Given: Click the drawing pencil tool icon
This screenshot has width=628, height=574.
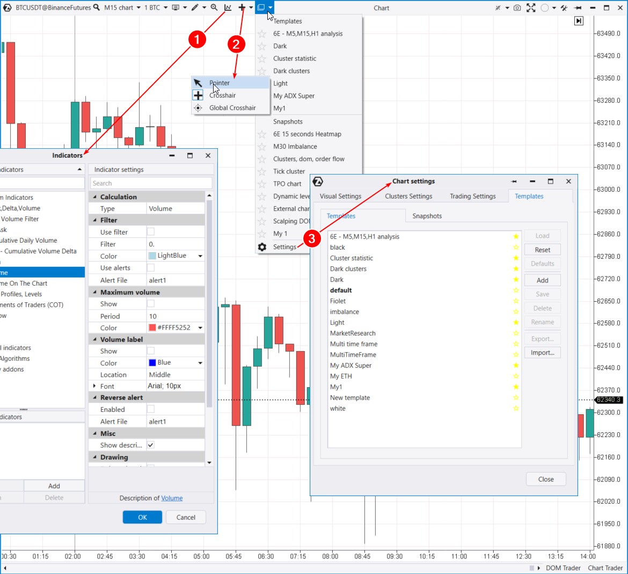Looking at the screenshot, I should [195, 8].
